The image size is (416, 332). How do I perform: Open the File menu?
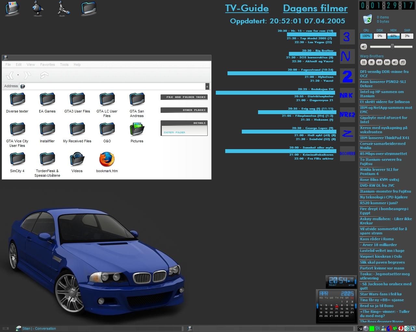pos(8,65)
